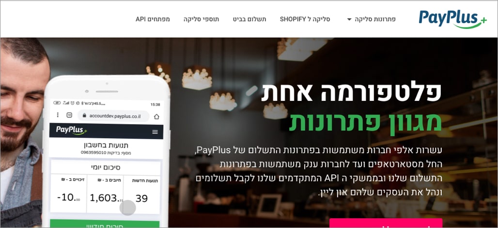Expand the פתרונות סליקה dropdown arrow

[349, 20]
